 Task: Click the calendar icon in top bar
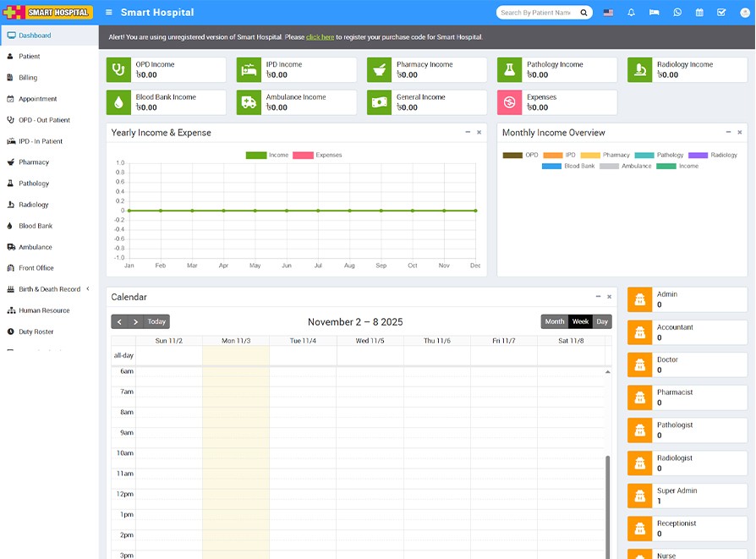pyautogui.click(x=699, y=13)
